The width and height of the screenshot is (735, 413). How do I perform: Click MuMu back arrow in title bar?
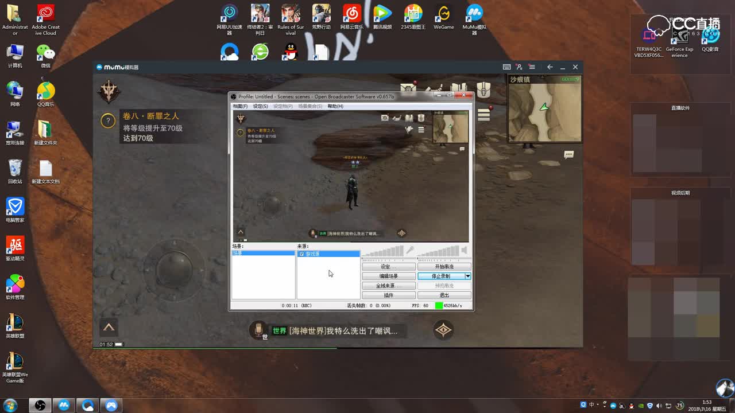[550, 67]
